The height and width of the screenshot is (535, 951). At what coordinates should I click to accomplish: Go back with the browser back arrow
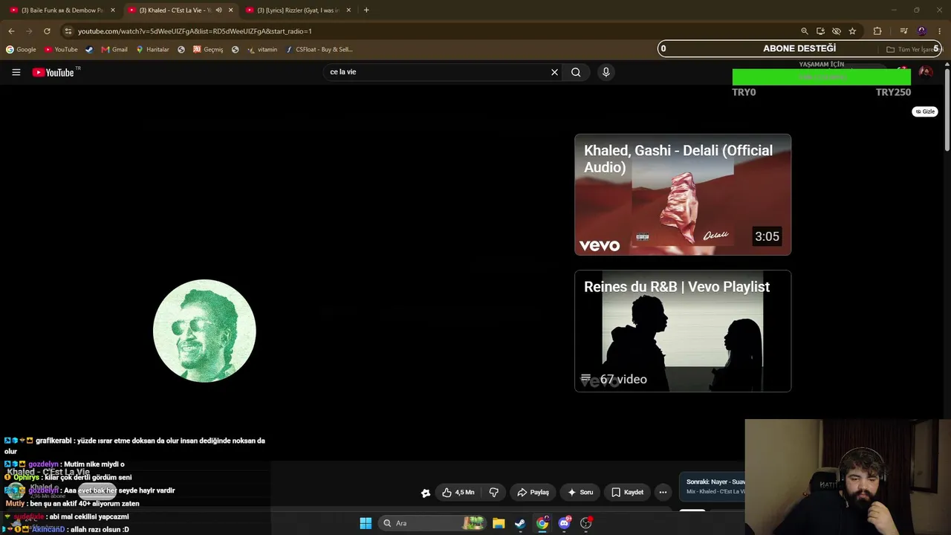point(11,31)
